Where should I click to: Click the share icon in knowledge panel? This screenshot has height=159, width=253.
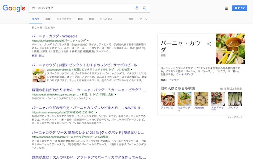(209, 44)
